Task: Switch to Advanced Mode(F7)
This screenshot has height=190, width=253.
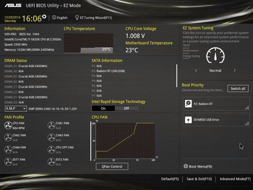Action: tap(235, 179)
